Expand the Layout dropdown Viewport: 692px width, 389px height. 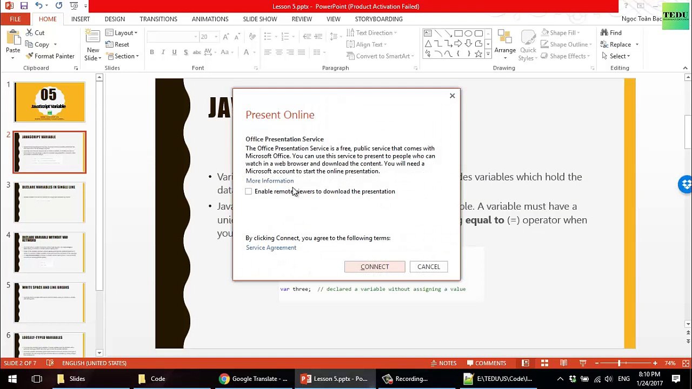pos(122,33)
